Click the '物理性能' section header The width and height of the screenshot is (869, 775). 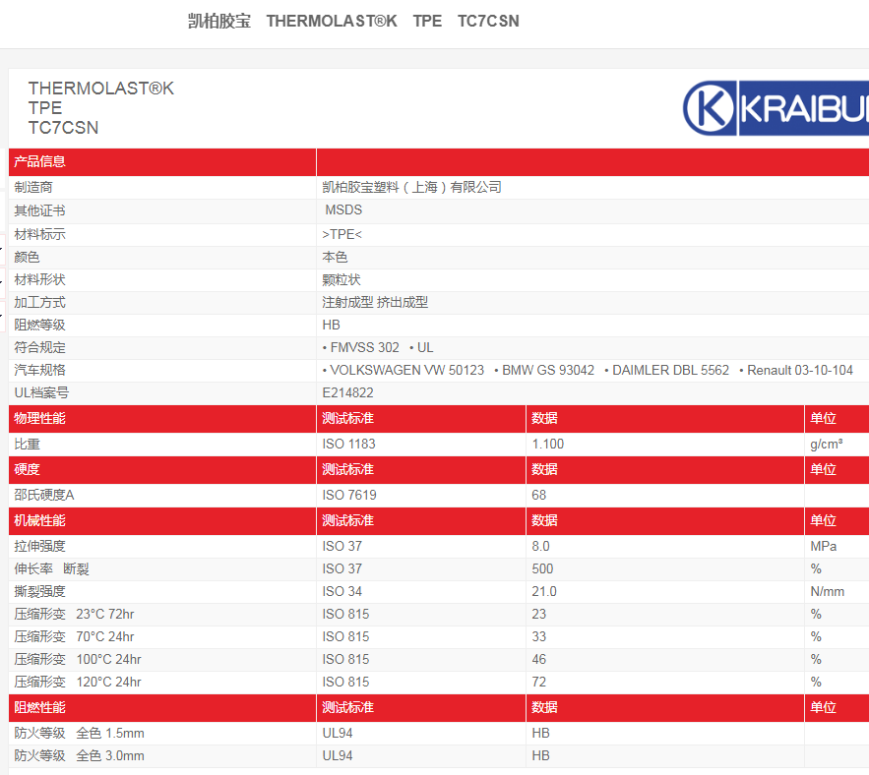point(40,418)
